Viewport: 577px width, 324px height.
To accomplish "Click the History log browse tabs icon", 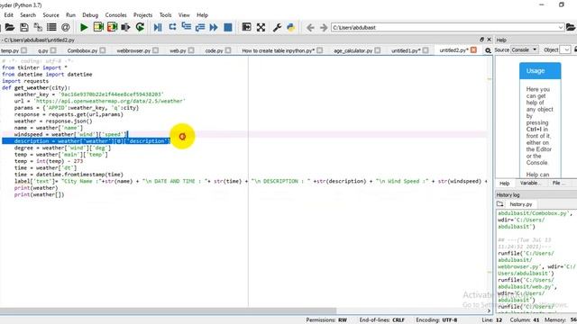I will 499,204.
